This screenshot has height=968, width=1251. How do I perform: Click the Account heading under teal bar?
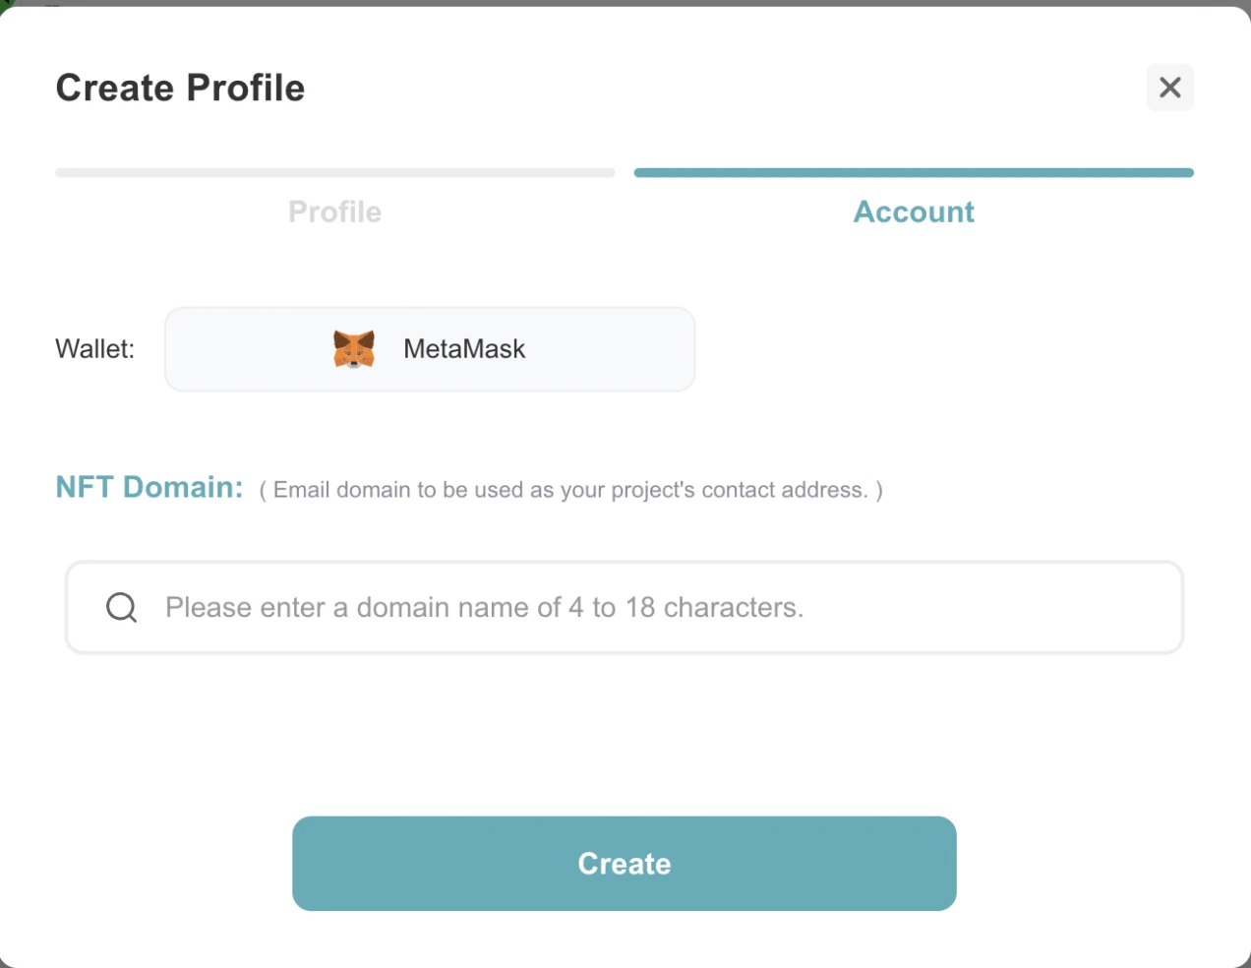tap(914, 212)
